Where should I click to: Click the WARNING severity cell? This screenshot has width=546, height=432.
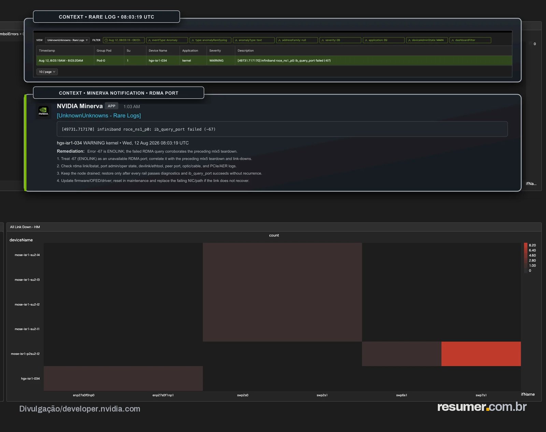tap(216, 60)
